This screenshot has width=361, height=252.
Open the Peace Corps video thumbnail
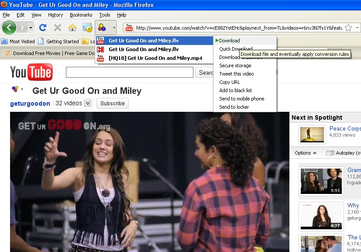[312, 134]
